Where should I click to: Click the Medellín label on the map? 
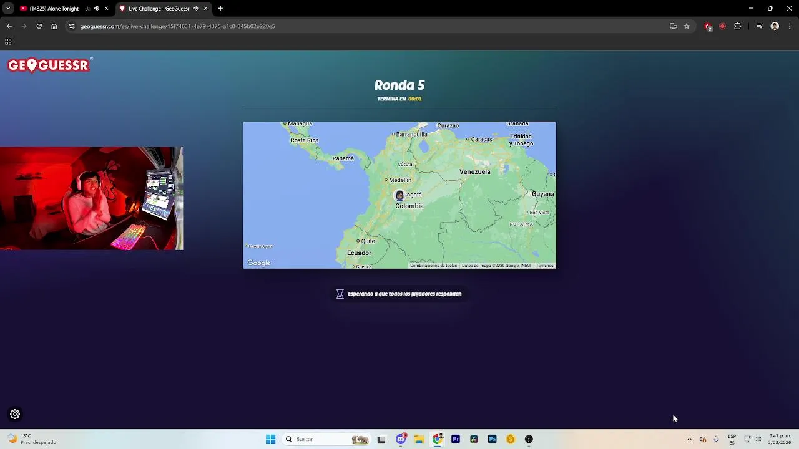400,180
